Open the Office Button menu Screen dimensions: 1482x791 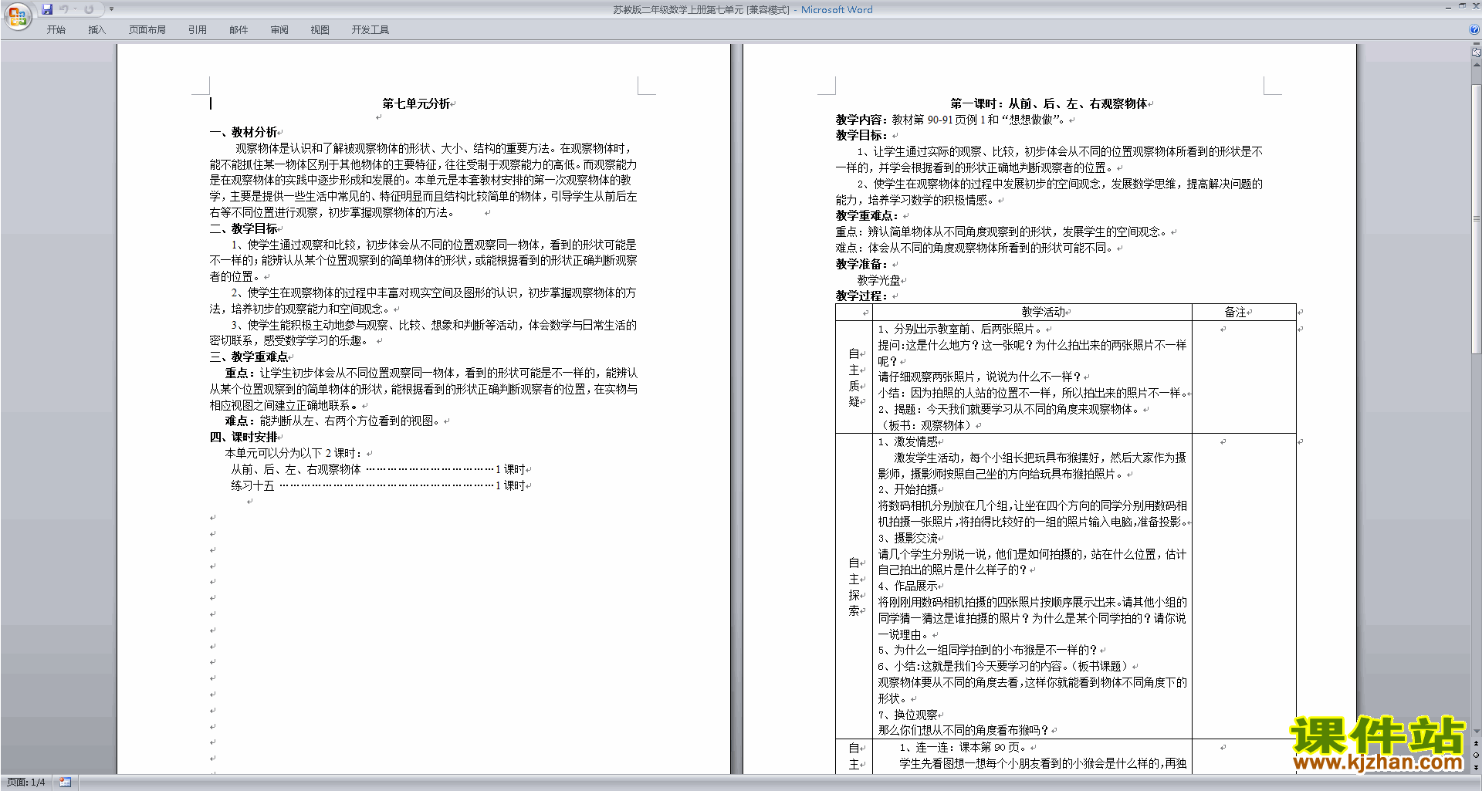[17, 15]
